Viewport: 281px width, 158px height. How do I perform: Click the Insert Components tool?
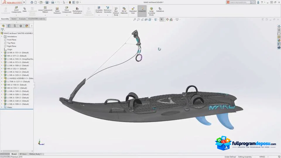click(16, 10)
